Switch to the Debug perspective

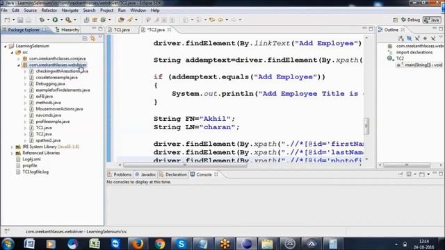click(411, 20)
